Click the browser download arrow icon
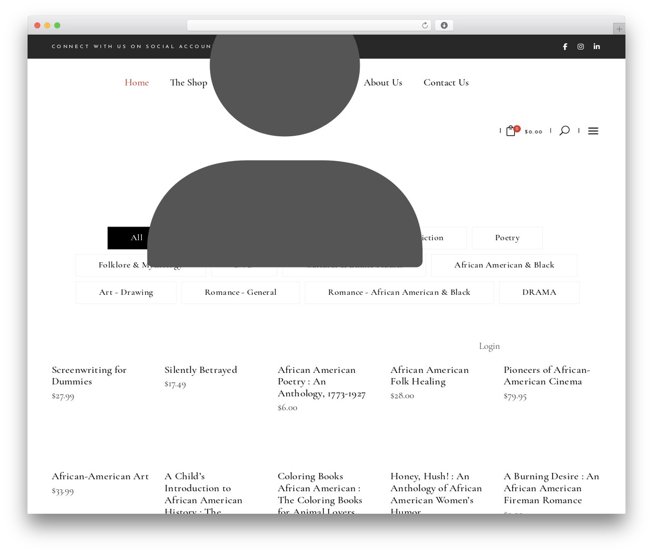Viewport: 653px width, 553px height. tap(444, 26)
